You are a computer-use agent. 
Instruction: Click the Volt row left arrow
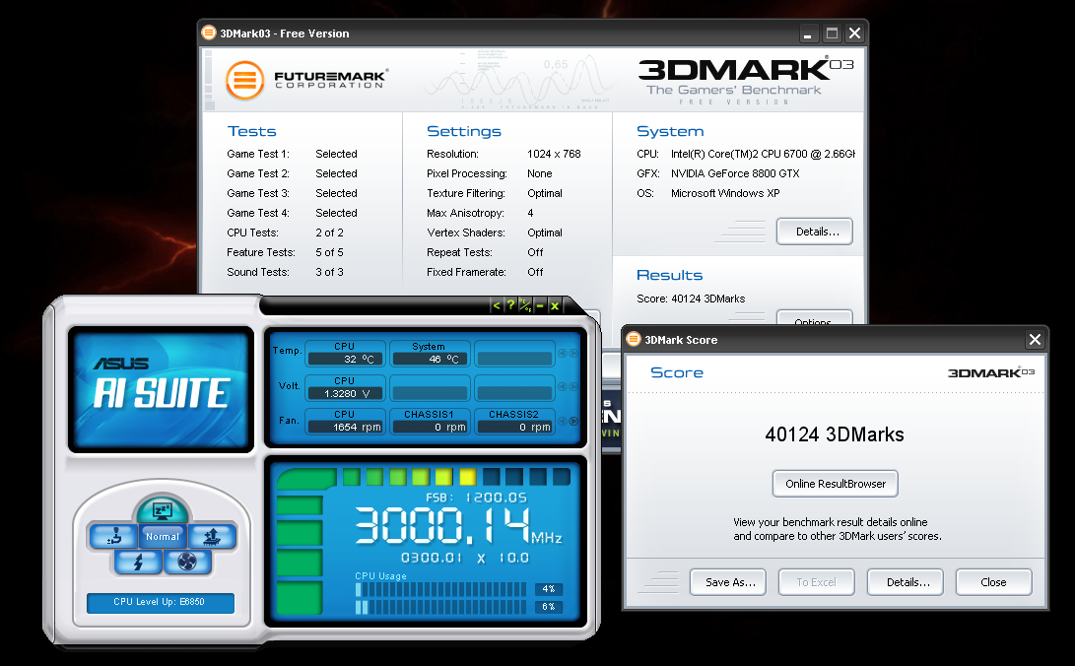tap(563, 387)
